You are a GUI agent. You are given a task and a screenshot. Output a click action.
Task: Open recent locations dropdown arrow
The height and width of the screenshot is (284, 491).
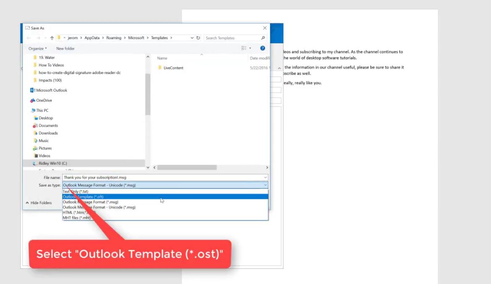point(45,38)
